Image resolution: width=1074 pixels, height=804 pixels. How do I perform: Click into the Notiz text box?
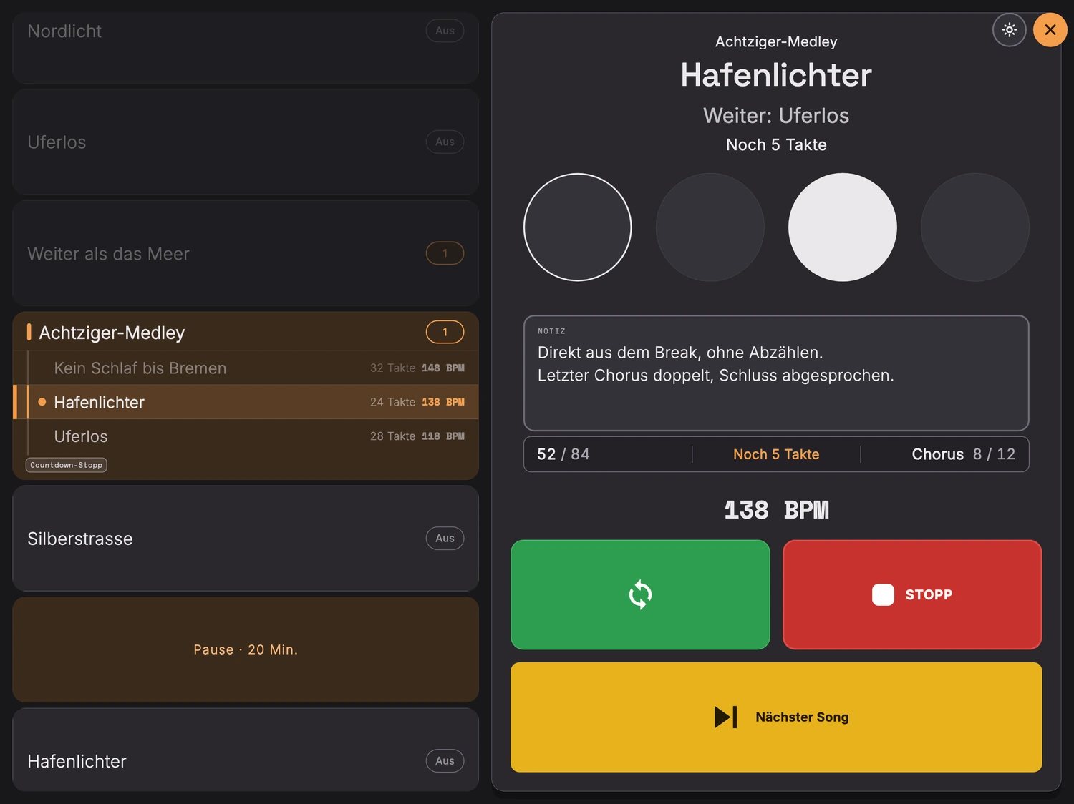(776, 373)
